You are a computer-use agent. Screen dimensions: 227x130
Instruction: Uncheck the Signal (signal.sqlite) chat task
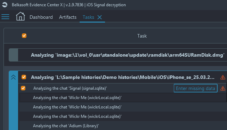23,88
